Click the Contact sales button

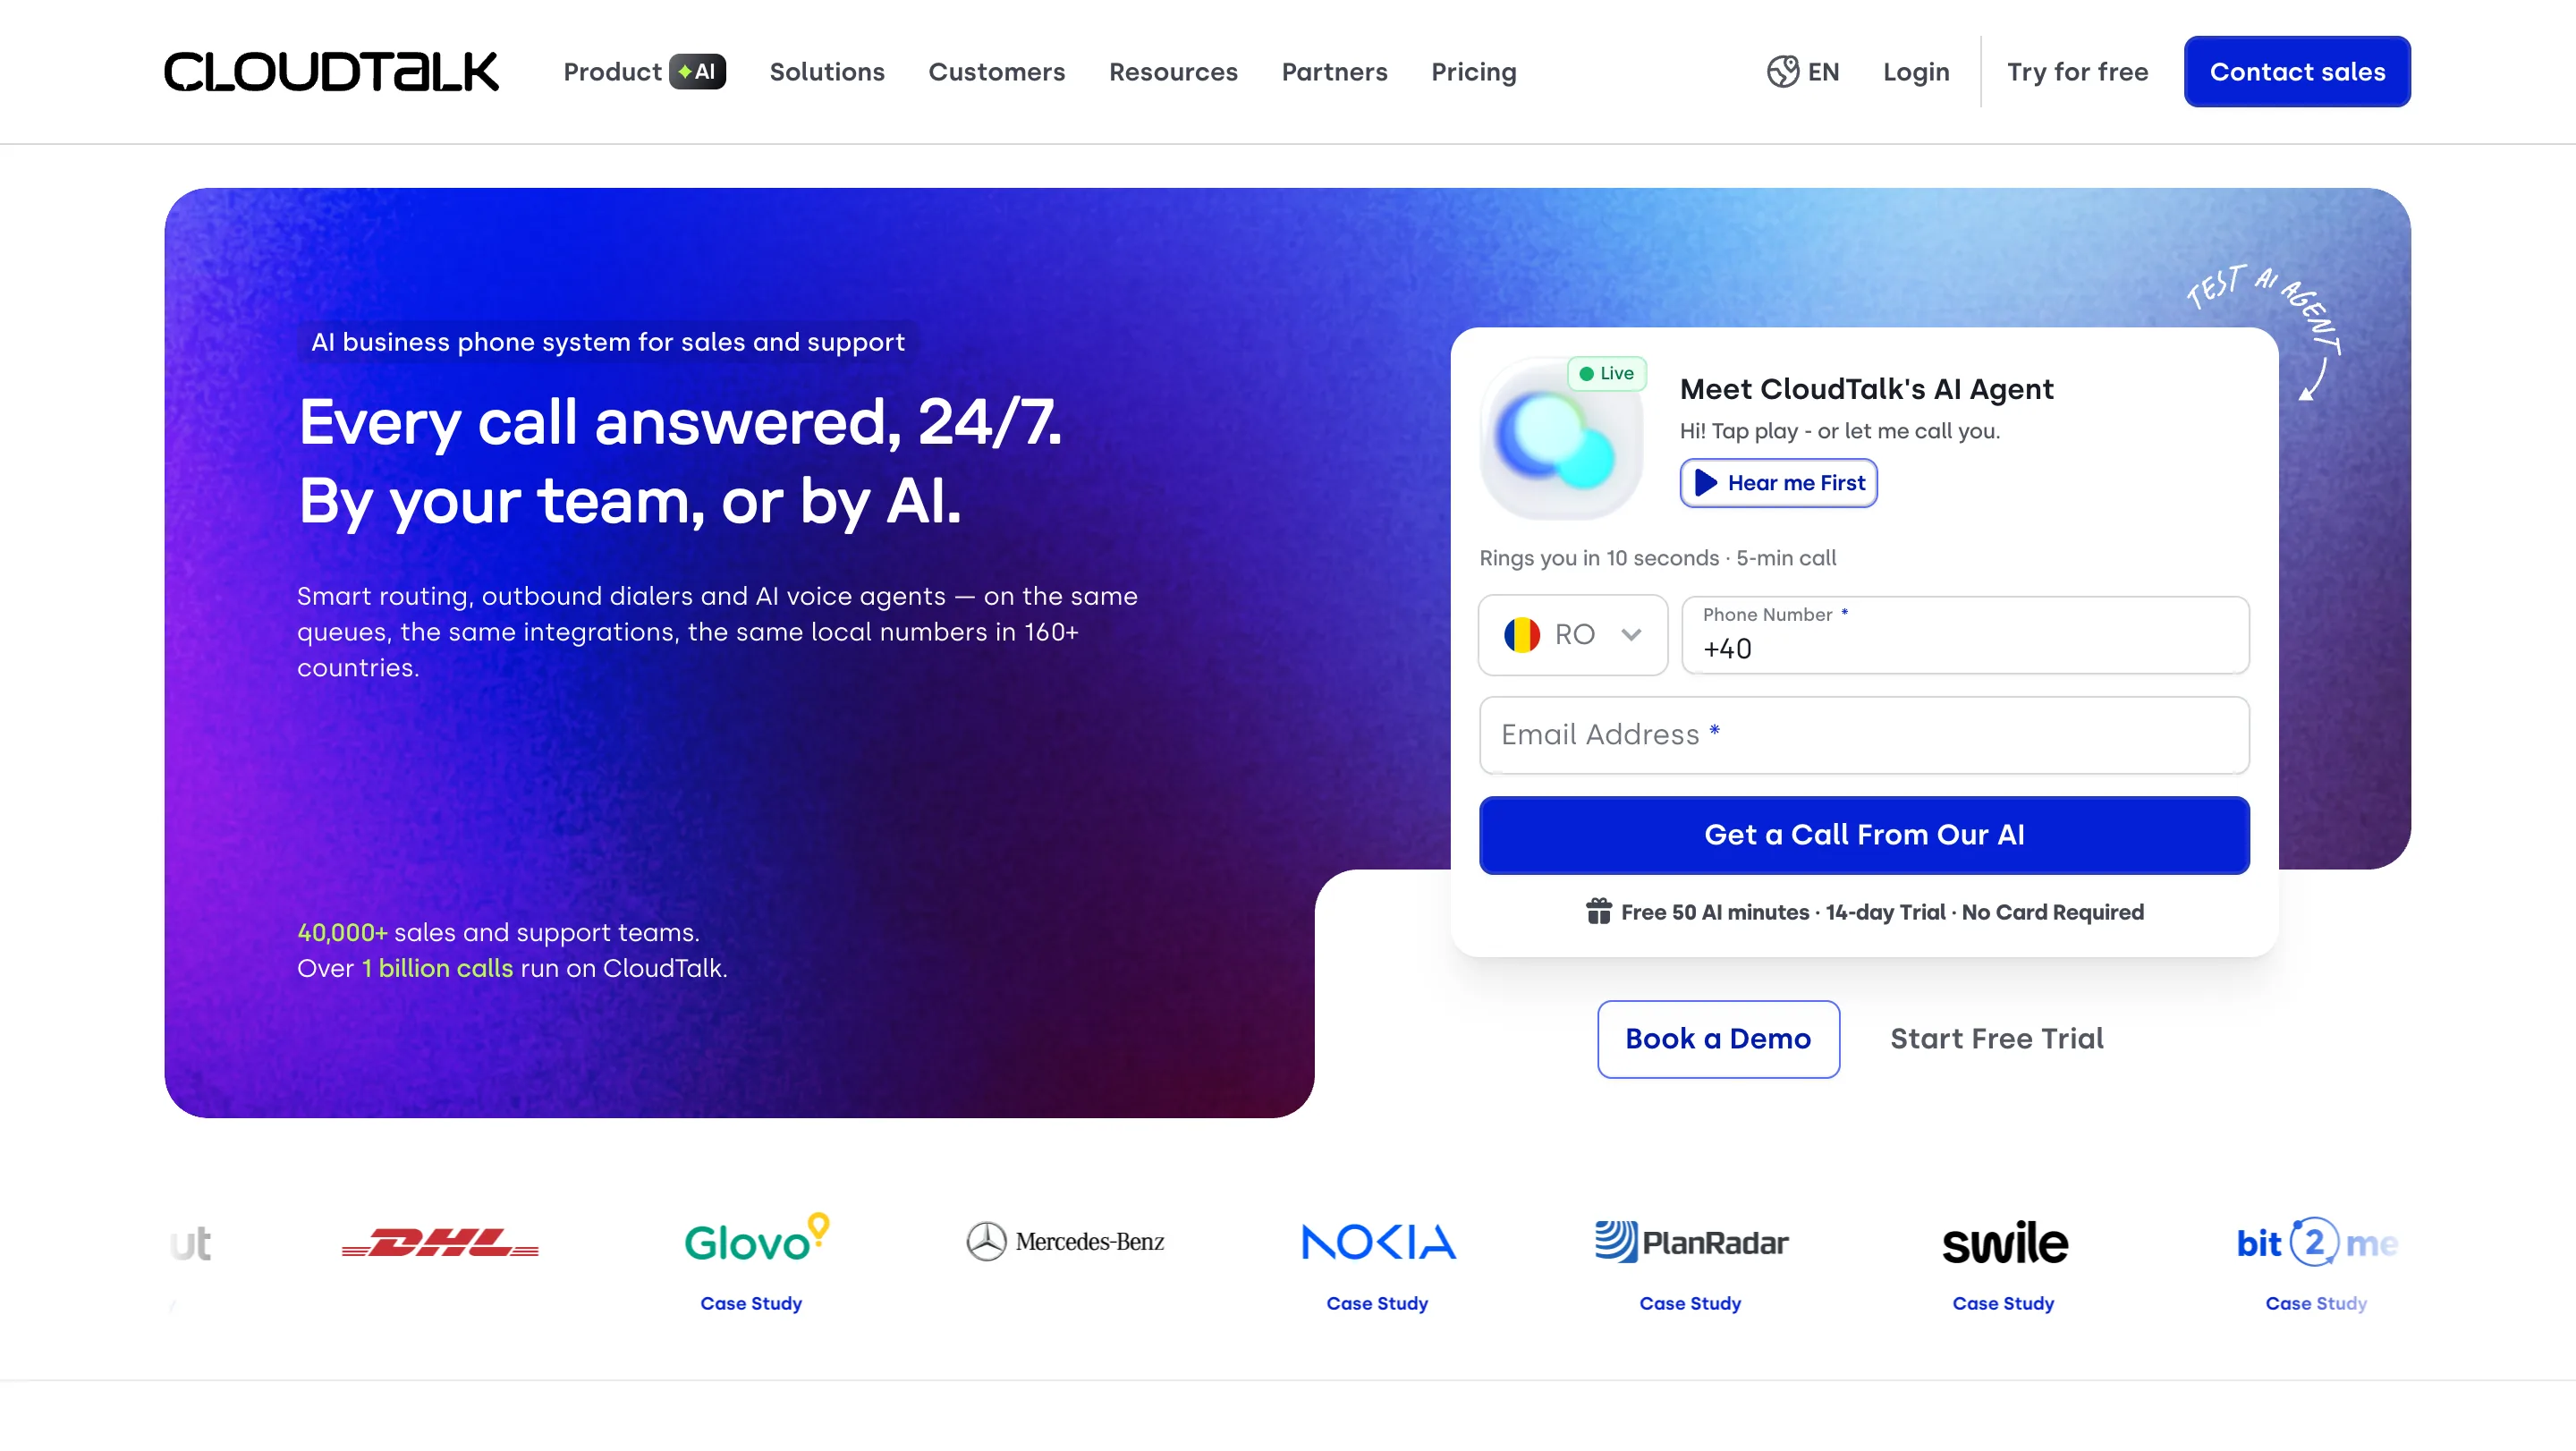[2296, 72]
